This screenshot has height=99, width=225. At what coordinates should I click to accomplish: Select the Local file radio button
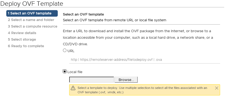[x=65, y=71]
